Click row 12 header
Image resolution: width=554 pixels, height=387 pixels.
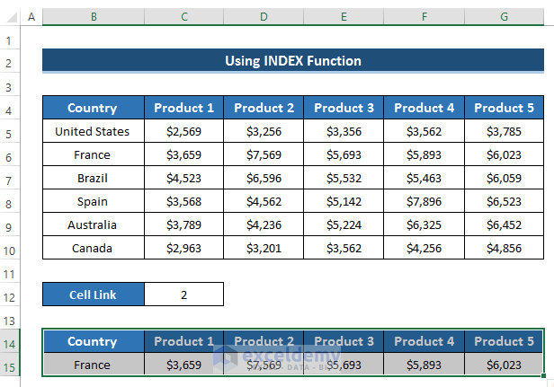[9, 294]
